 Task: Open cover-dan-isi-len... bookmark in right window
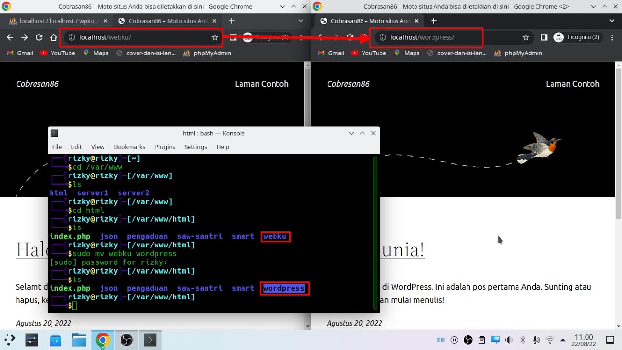coord(457,53)
